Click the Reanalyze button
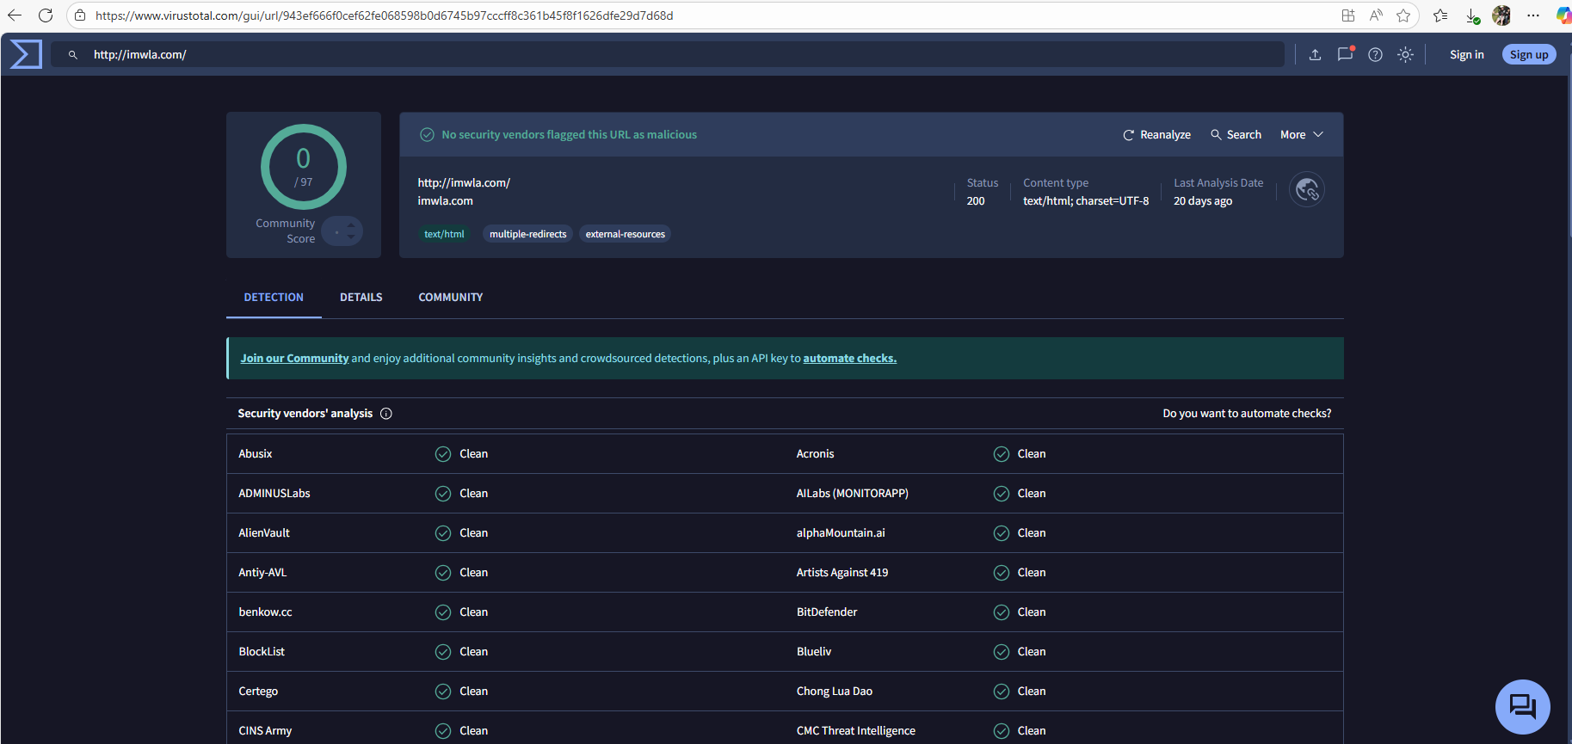 (x=1157, y=135)
